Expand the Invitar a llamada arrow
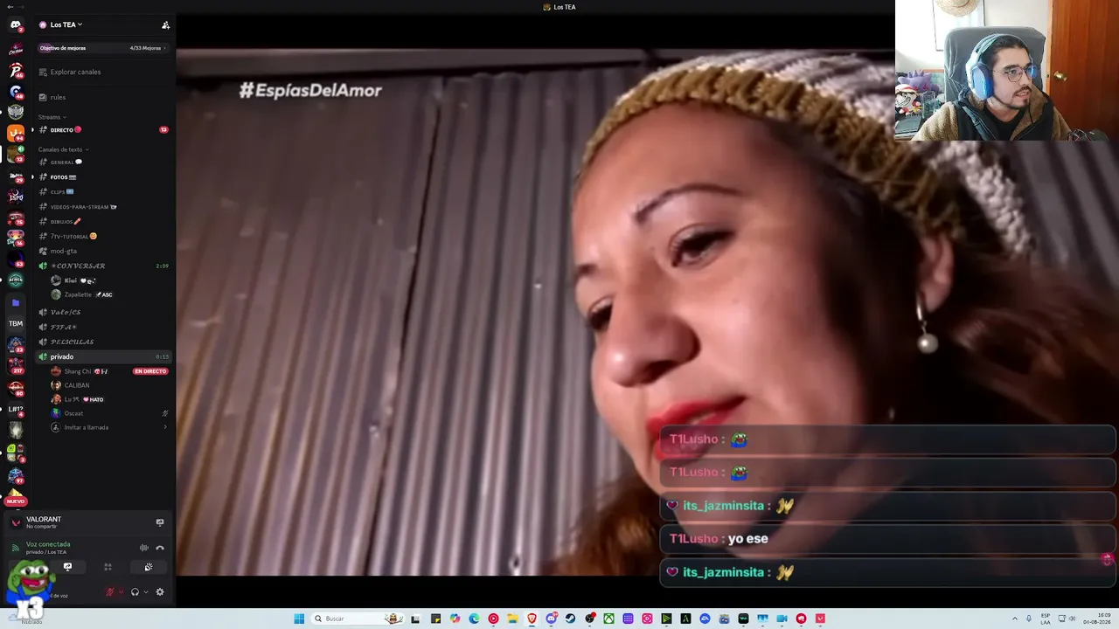The width and height of the screenshot is (1119, 629). point(165,427)
